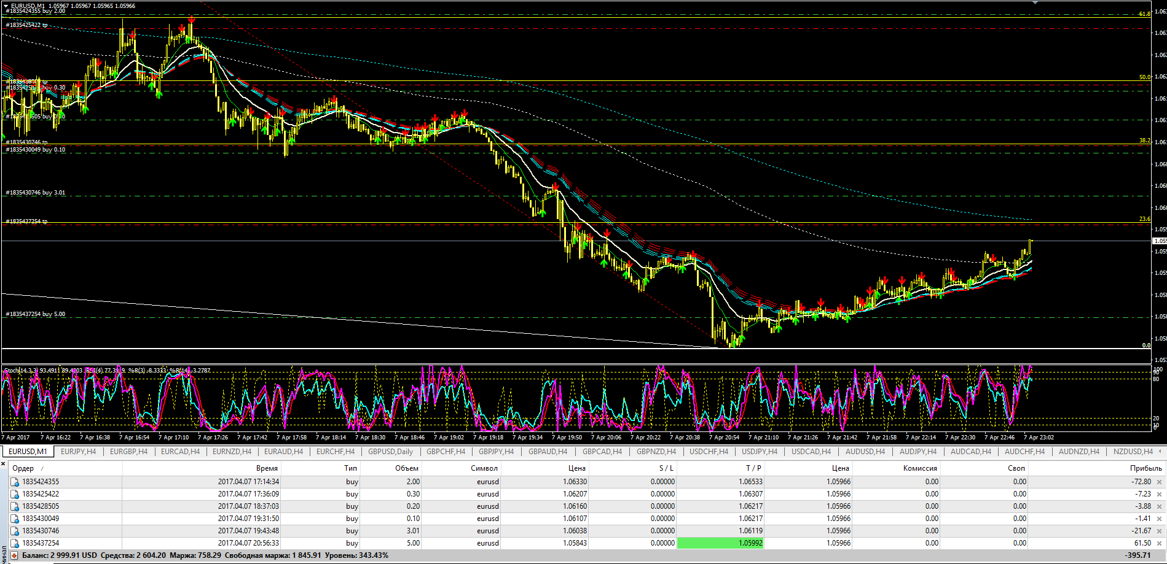1167x564 pixels.
Task: Select the GBPNZD,H4 tab
Action: (656, 452)
